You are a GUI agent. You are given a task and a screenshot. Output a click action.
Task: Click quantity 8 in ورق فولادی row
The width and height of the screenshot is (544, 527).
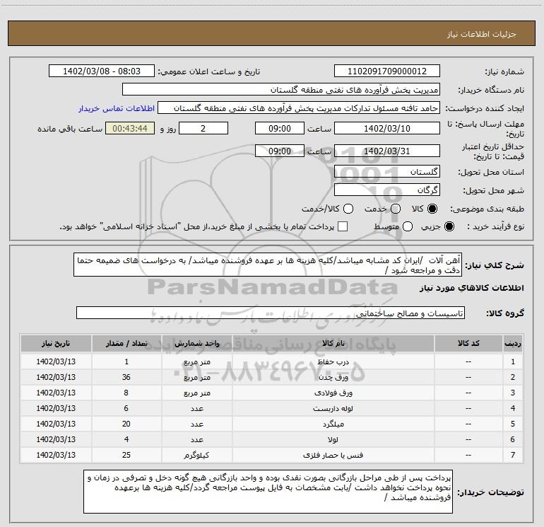click(x=126, y=393)
